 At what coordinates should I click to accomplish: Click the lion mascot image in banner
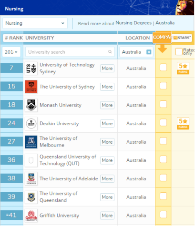click(185, 8)
